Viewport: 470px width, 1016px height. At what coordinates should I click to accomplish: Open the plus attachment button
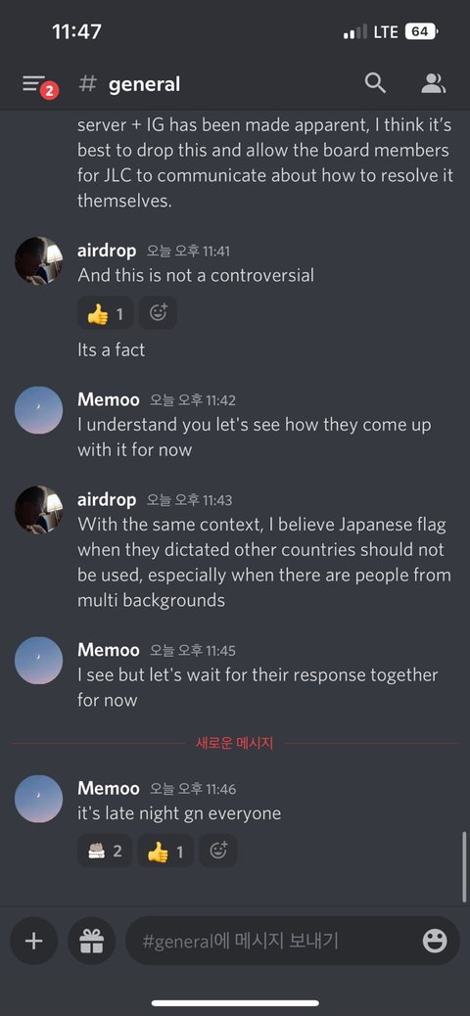pyautogui.click(x=33, y=941)
